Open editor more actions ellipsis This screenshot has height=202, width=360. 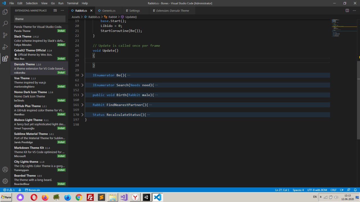pos(354,10)
